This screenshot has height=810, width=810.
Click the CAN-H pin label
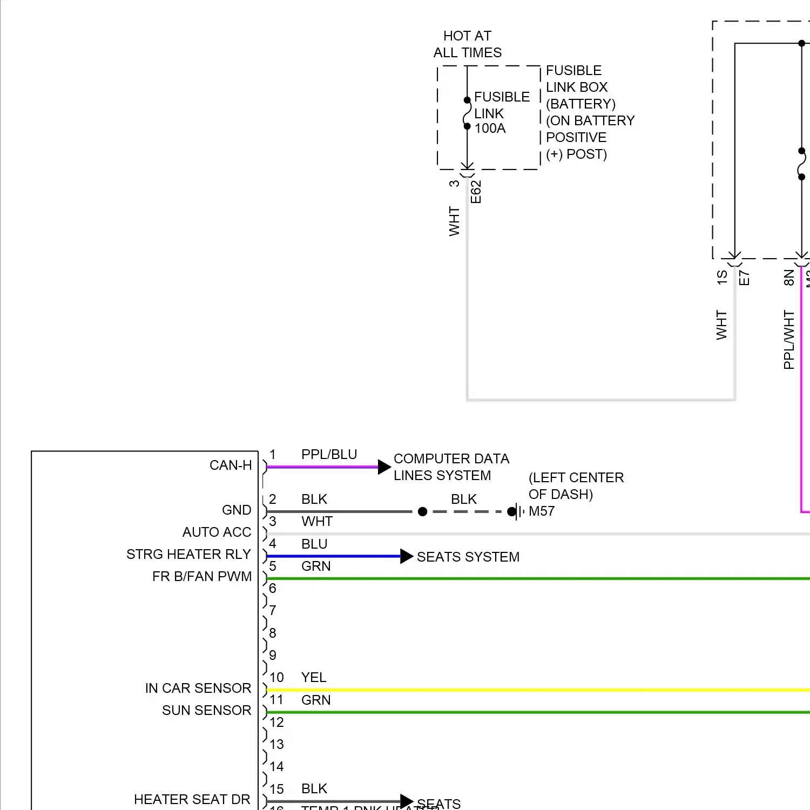tap(232, 465)
